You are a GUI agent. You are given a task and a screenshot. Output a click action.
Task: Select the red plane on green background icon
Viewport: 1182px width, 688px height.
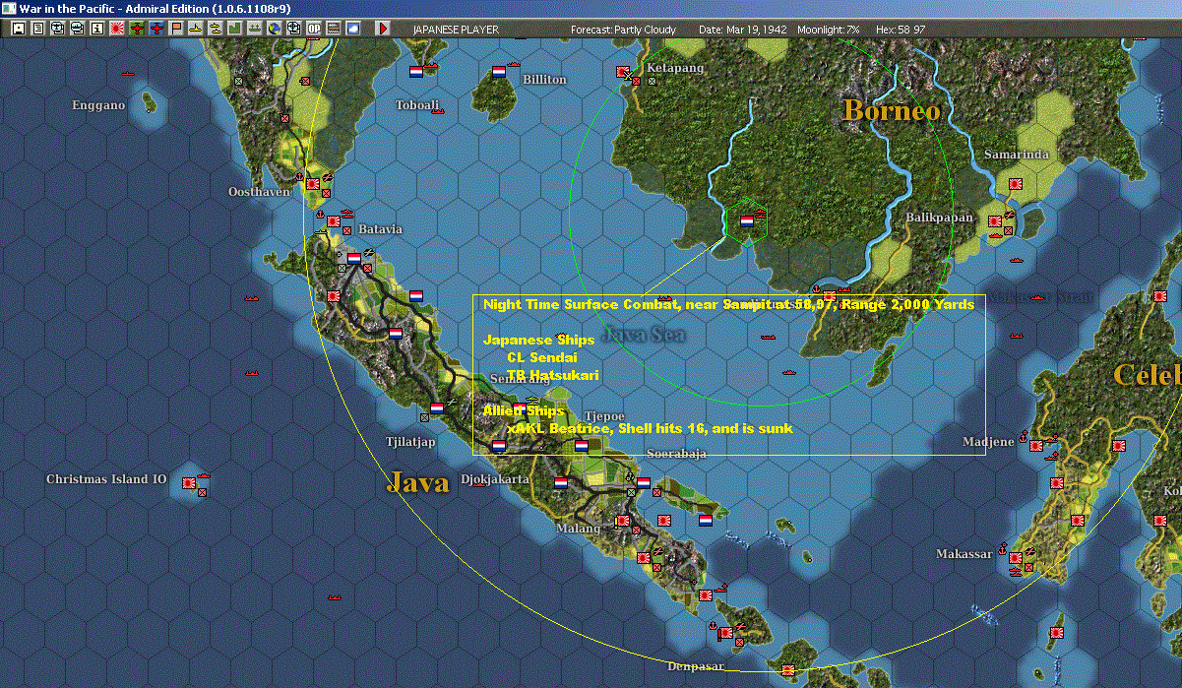pyautogui.click(x=137, y=29)
